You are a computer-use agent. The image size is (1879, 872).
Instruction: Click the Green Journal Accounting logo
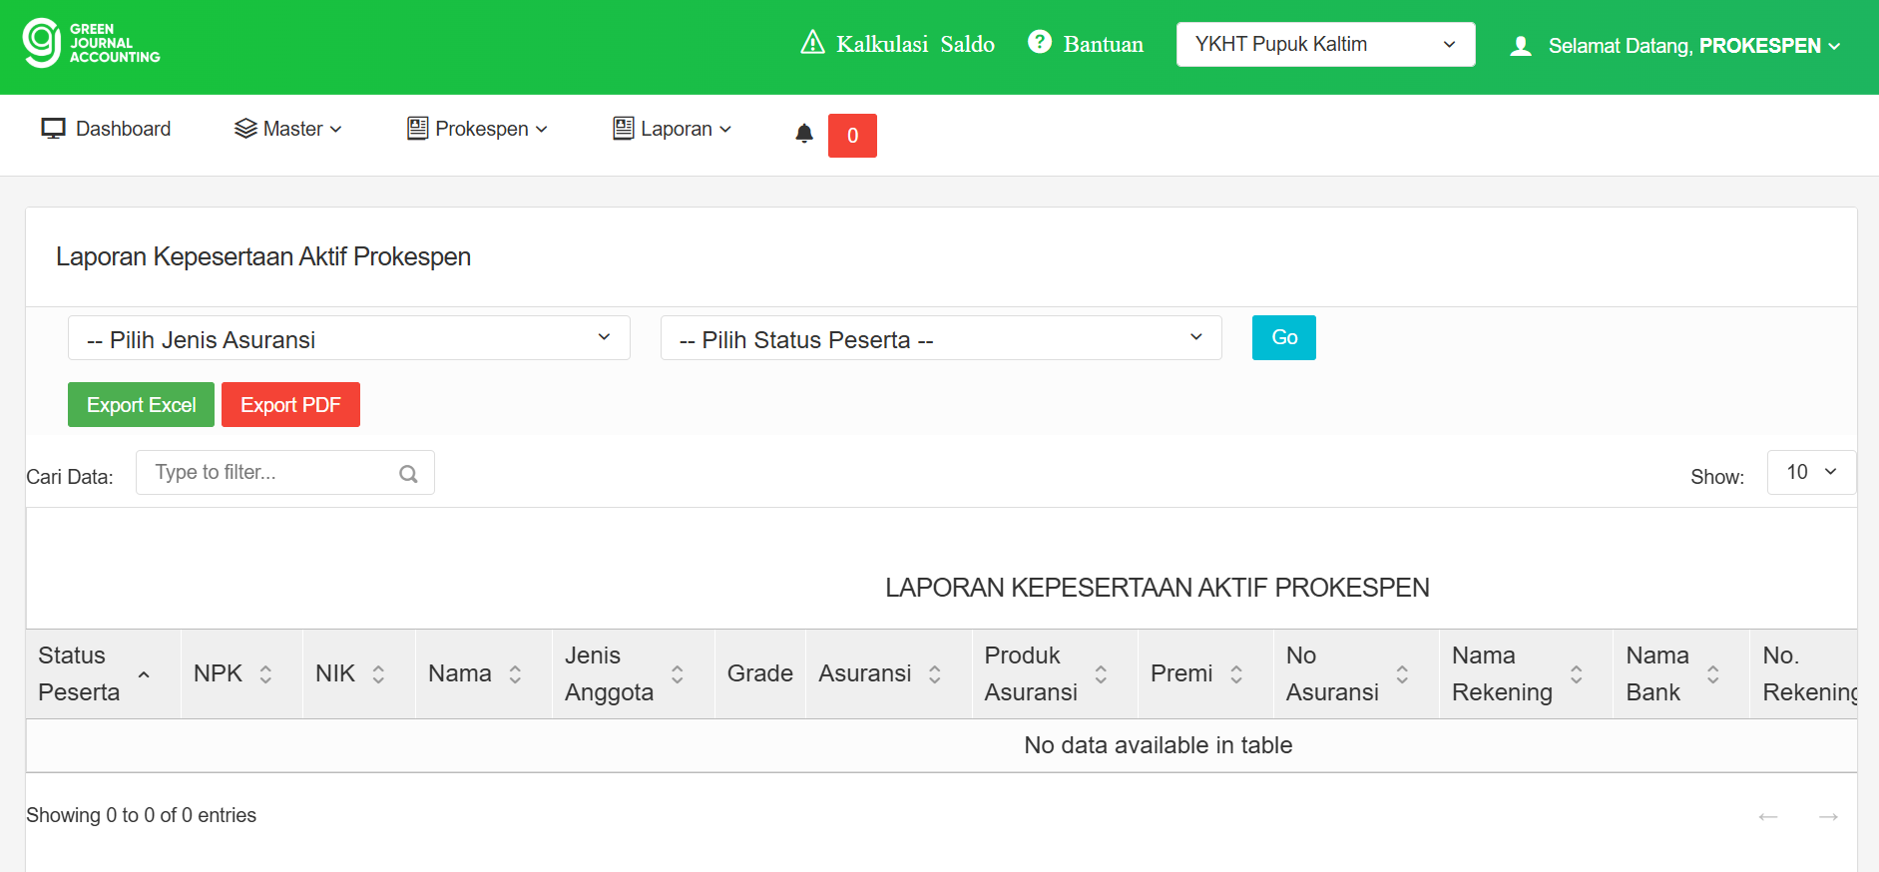[91, 43]
